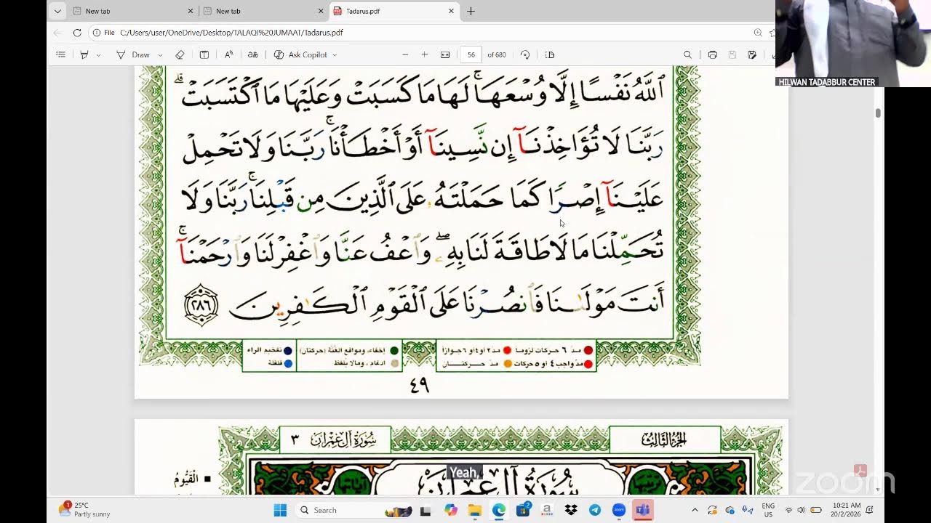The width and height of the screenshot is (931, 523).
Task: Click Ask Copilot button
Action: 300,54
